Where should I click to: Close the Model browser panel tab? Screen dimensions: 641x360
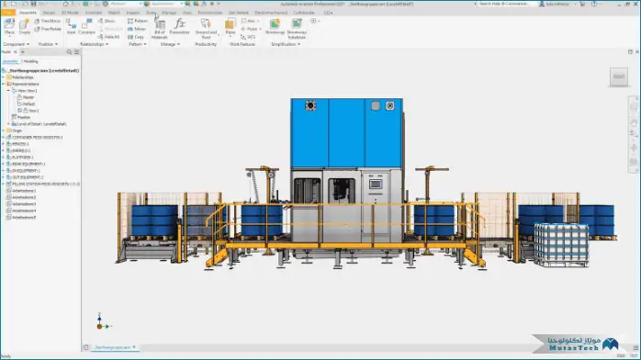[x=16, y=52]
